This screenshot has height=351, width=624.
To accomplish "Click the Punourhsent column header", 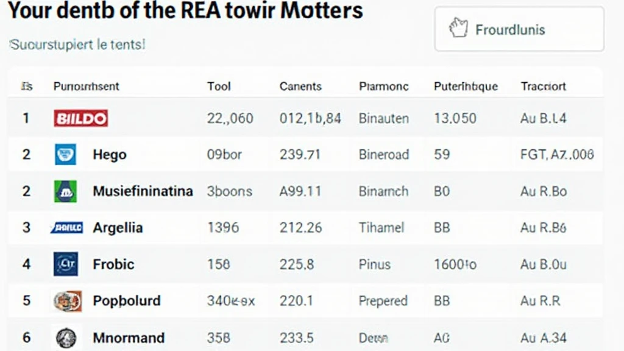I will pyautogui.click(x=87, y=87).
